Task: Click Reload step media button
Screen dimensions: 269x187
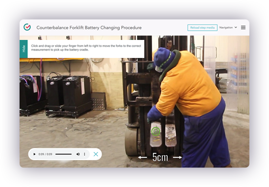Action: 202,28
